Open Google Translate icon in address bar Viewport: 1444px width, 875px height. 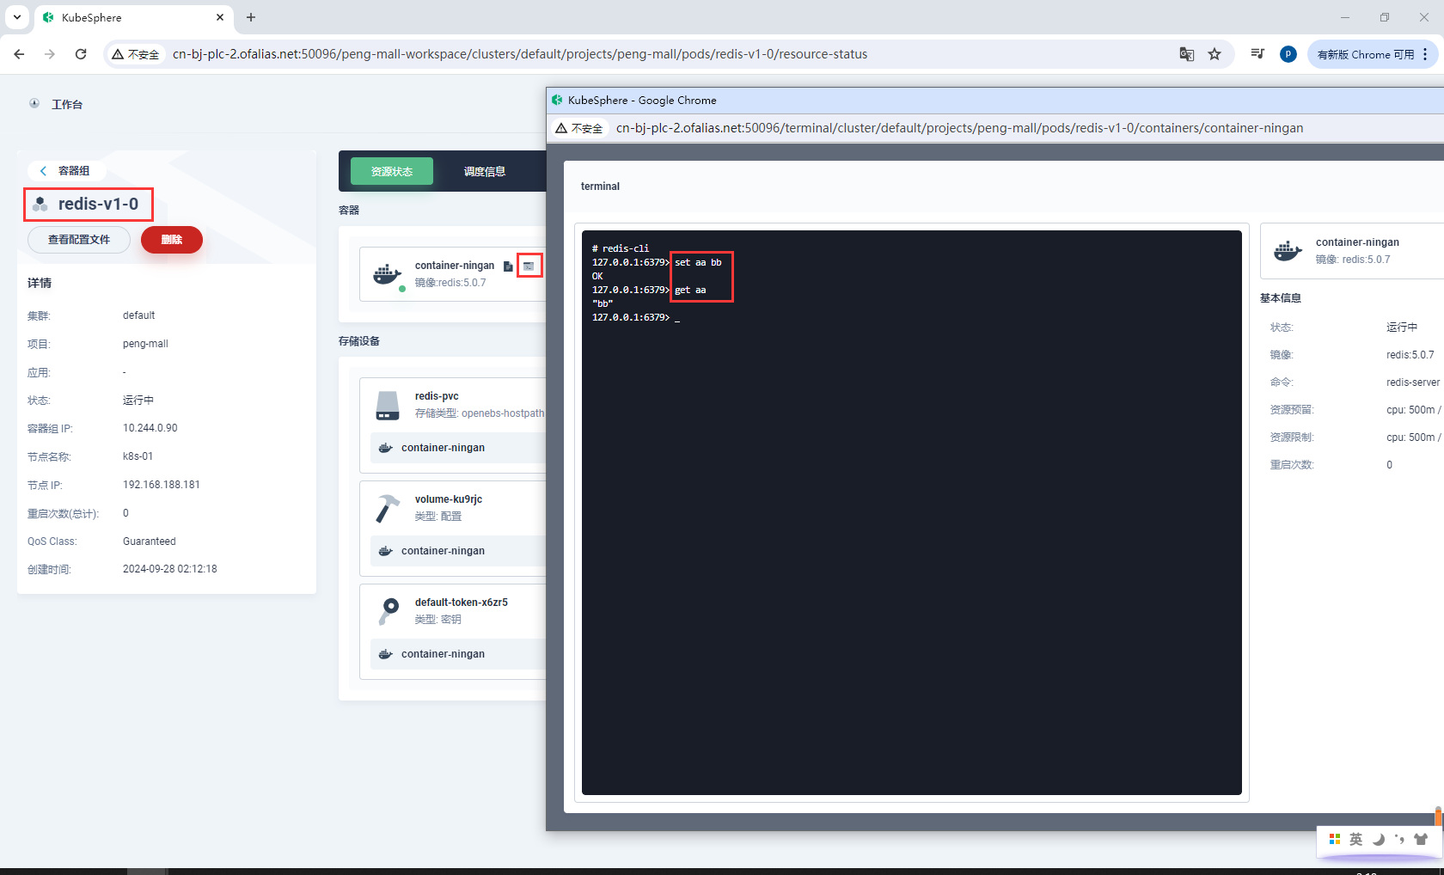tap(1187, 54)
